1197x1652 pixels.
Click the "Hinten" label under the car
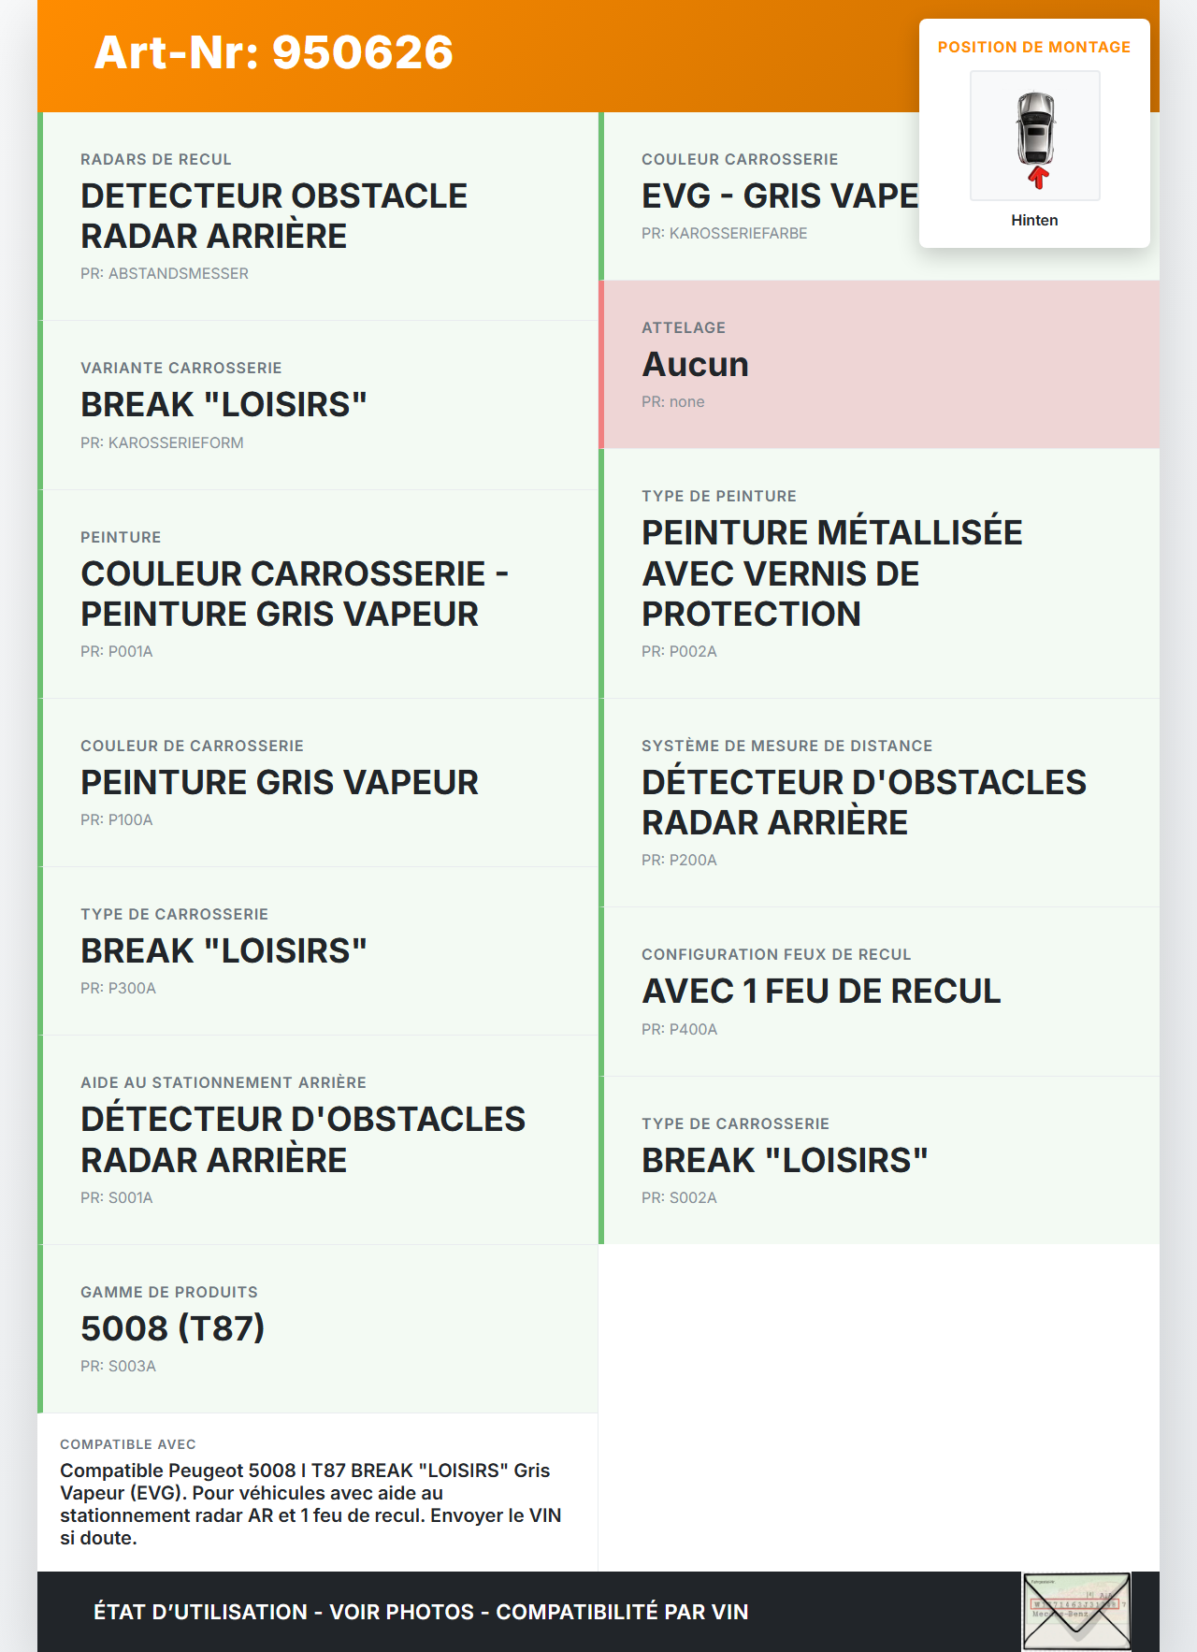[x=1034, y=220]
